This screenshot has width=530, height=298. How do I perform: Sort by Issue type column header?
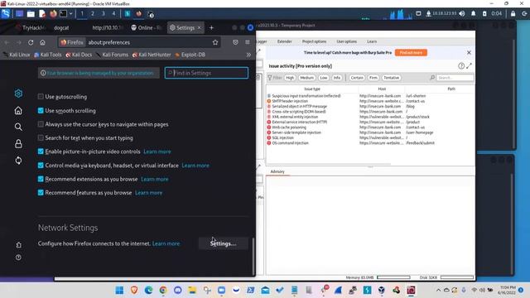pos(312,89)
